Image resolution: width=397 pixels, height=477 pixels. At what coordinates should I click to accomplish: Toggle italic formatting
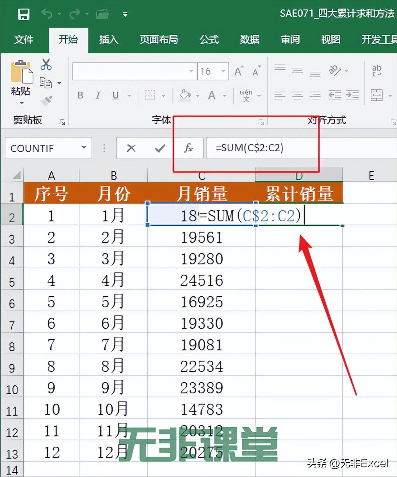(97, 95)
